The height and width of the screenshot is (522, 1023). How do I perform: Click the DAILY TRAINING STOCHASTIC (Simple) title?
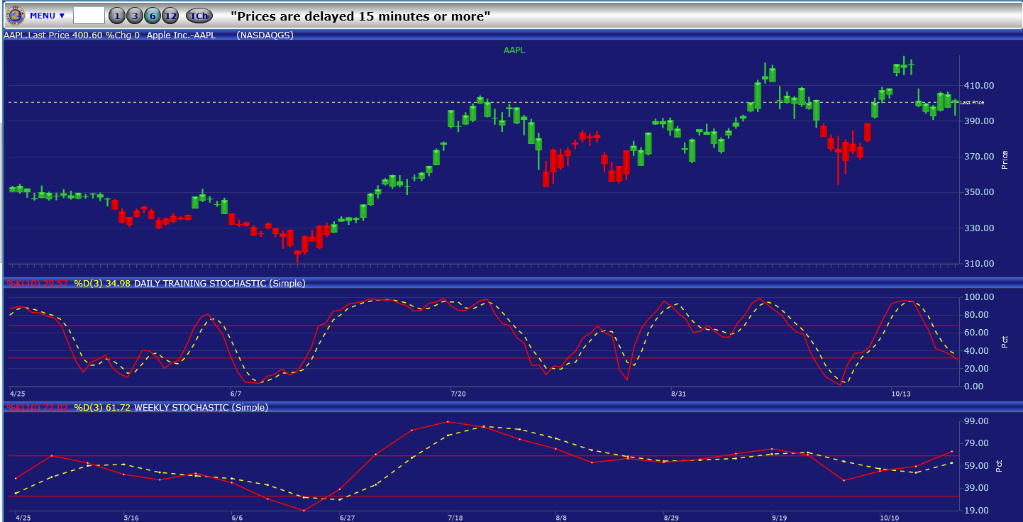[220, 284]
